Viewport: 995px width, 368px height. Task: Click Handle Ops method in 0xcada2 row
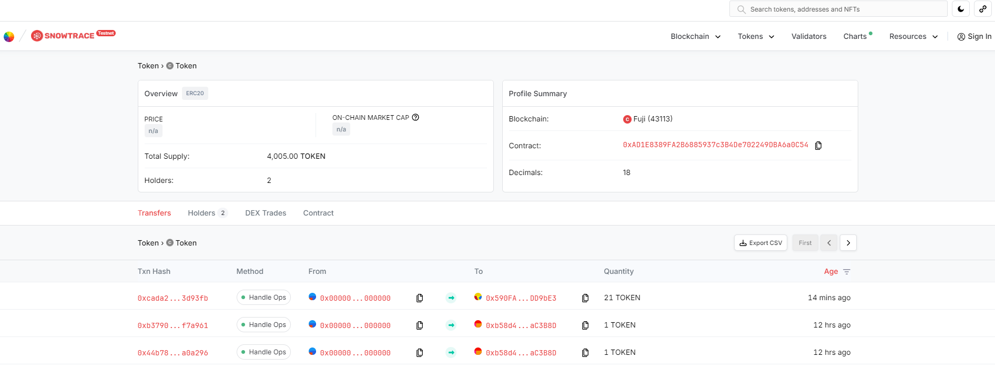tap(263, 298)
